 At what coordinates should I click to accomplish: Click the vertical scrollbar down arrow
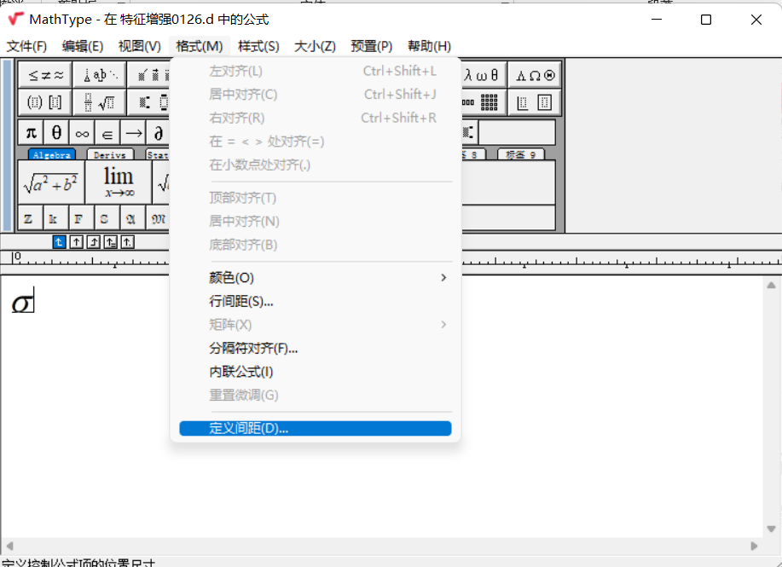pyautogui.click(x=771, y=529)
